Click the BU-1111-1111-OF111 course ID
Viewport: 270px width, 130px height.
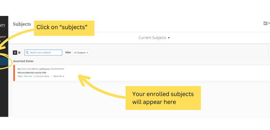(x=41, y=69)
